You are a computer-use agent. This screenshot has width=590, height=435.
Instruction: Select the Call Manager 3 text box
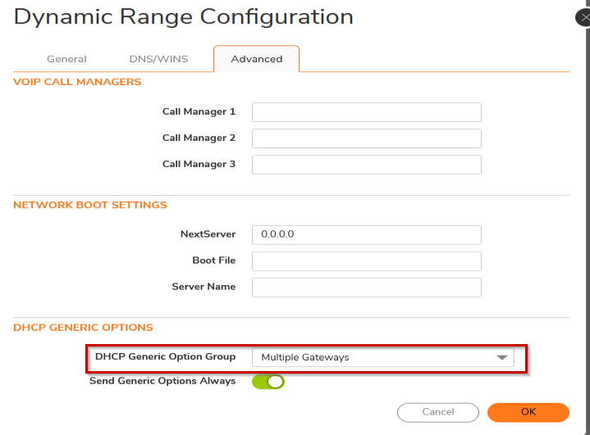(x=366, y=165)
